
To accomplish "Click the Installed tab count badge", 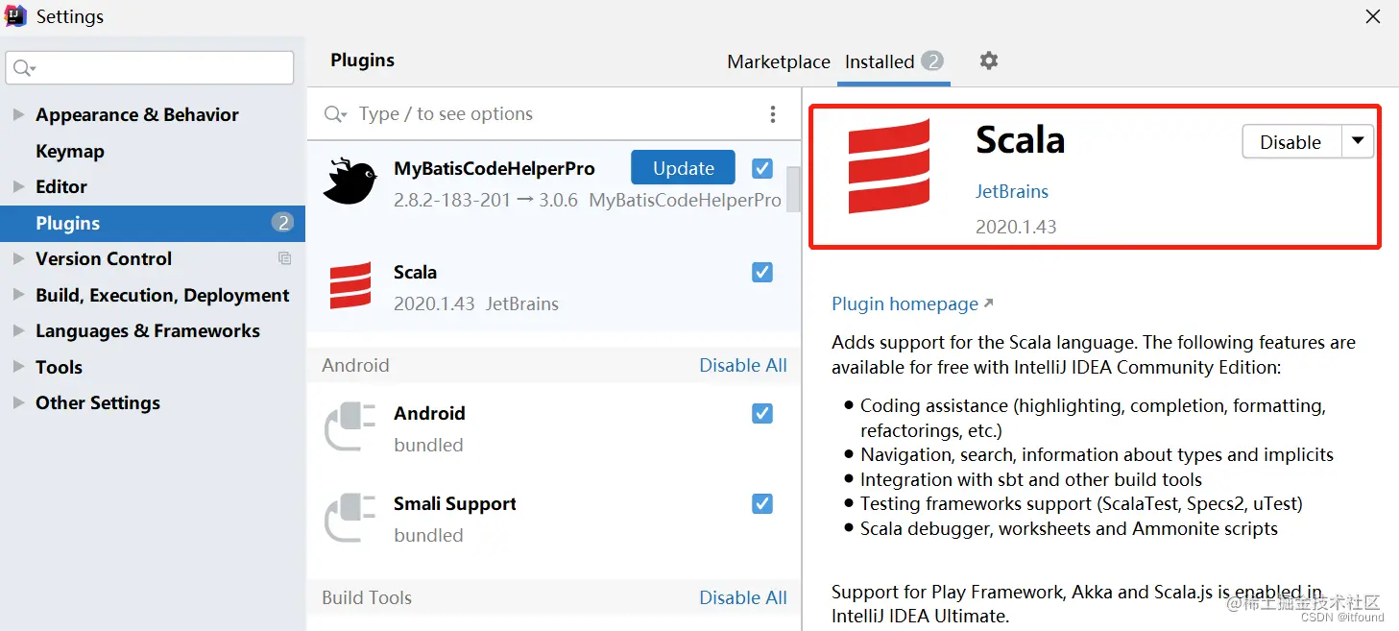I will pos(932,61).
